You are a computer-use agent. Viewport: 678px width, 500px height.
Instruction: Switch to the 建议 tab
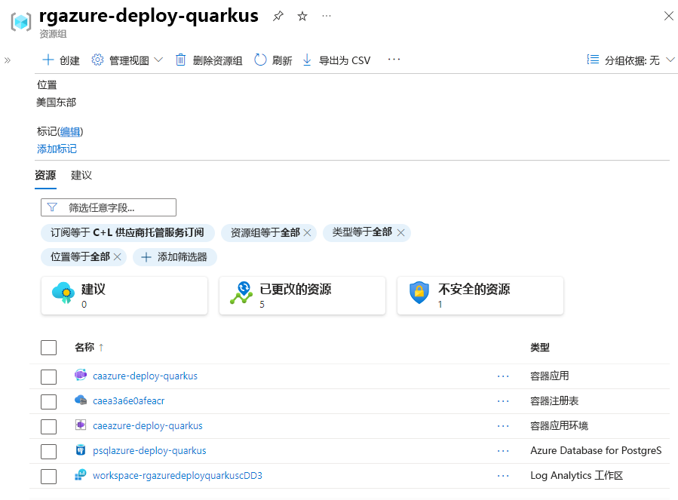81,175
